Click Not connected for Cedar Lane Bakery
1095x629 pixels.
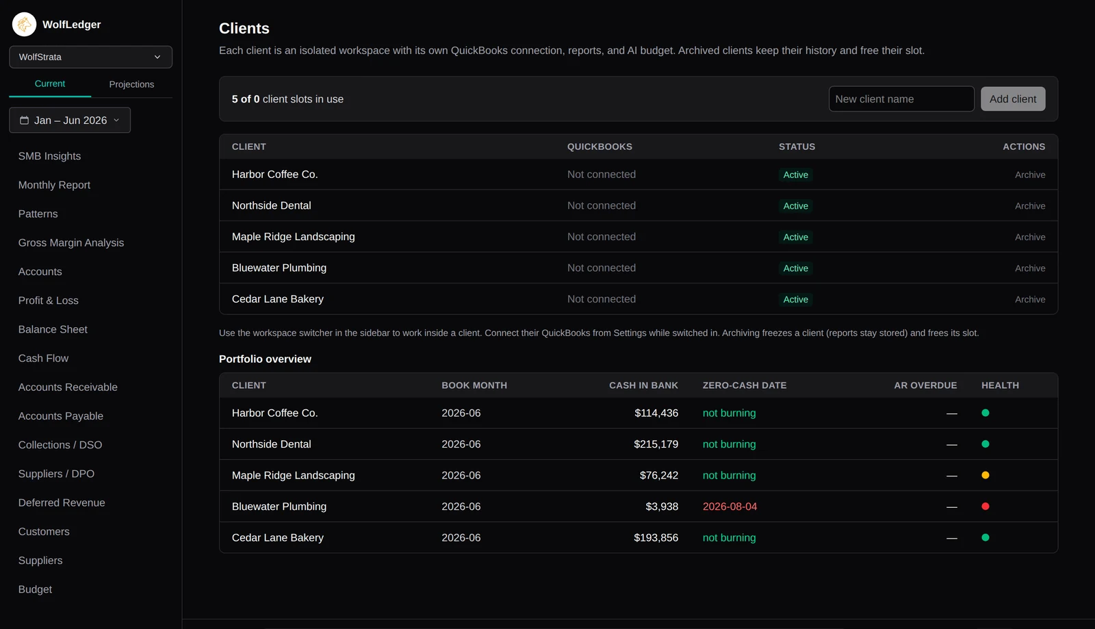click(602, 299)
